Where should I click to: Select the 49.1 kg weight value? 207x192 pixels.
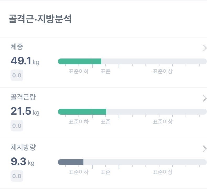25,61
